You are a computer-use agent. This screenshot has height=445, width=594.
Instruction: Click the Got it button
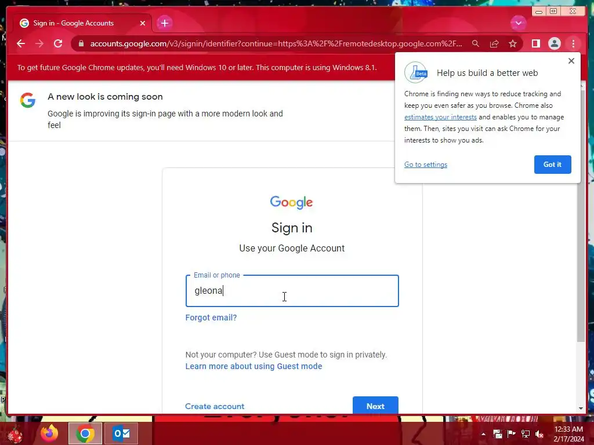click(552, 165)
